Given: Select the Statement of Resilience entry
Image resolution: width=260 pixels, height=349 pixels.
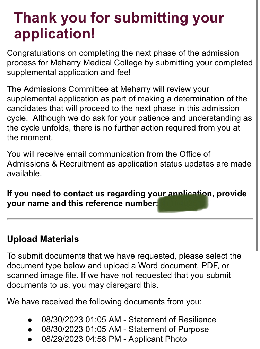Looking at the screenshot, I should pyautogui.click(x=129, y=320).
